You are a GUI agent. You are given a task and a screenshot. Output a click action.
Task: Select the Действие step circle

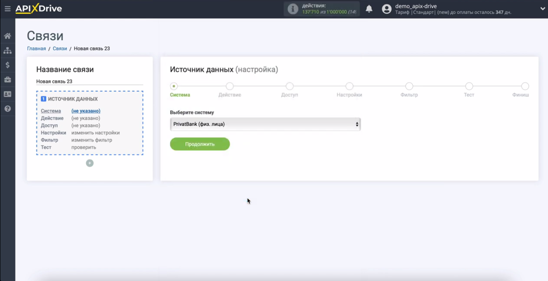click(x=230, y=86)
